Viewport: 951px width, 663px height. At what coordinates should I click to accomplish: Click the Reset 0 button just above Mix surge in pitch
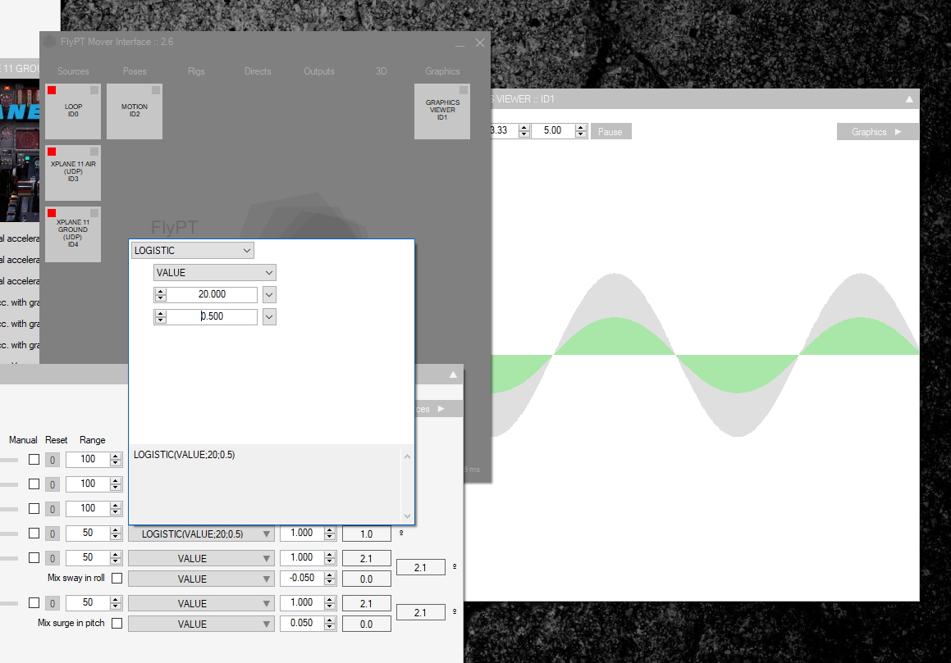[x=53, y=603]
